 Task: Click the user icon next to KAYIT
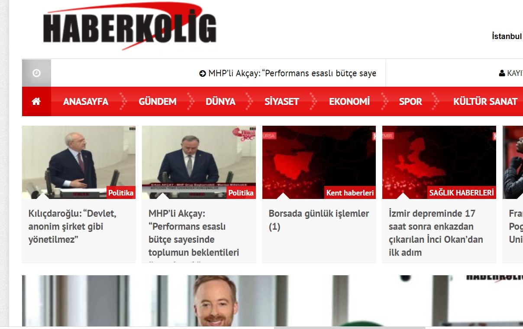coord(502,73)
